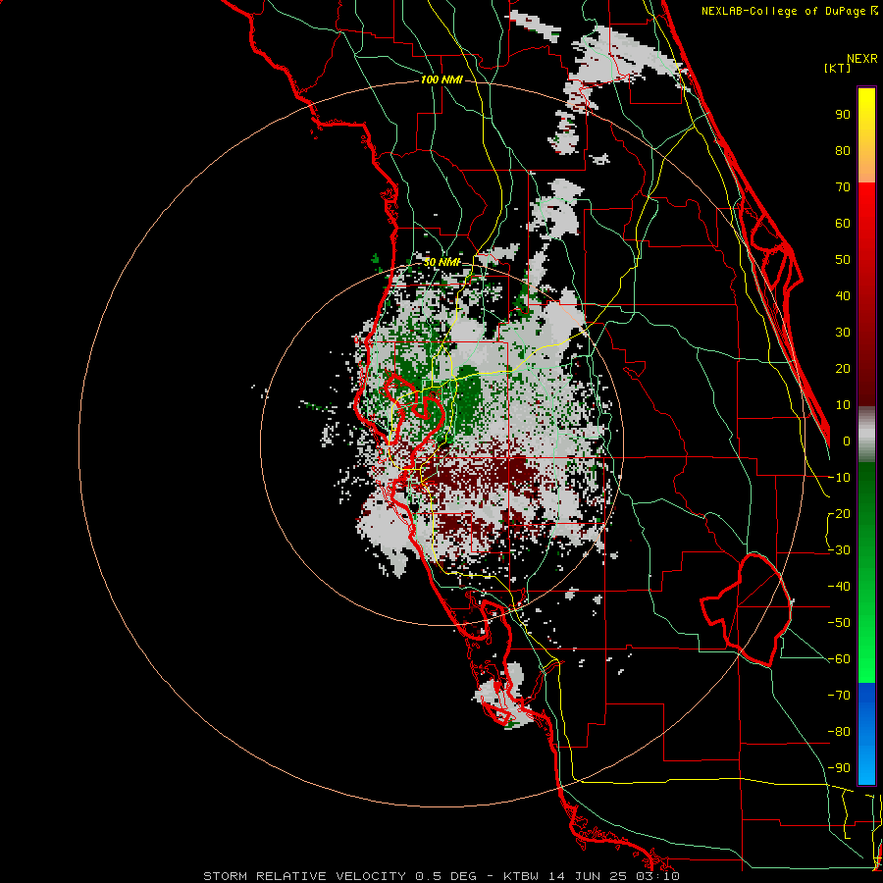Click the -70 value on velocity scale
The width and height of the screenshot is (883, 883).
click(839, 696)
